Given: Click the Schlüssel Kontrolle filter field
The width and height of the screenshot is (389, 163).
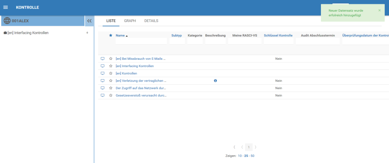Looking at the screenshot, I should tap(279, 41).
